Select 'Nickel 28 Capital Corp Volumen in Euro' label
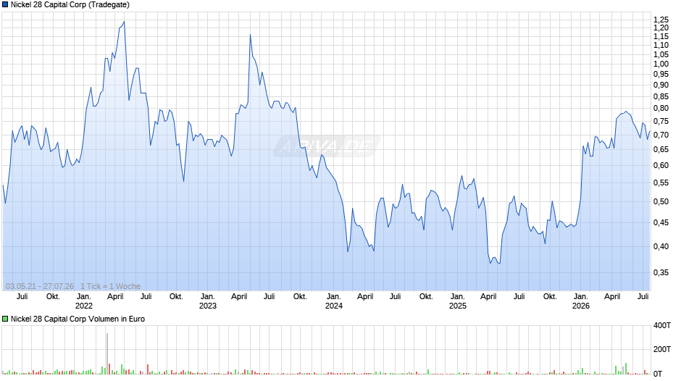Screen dimensions: 681x381 tap(78, 319)
